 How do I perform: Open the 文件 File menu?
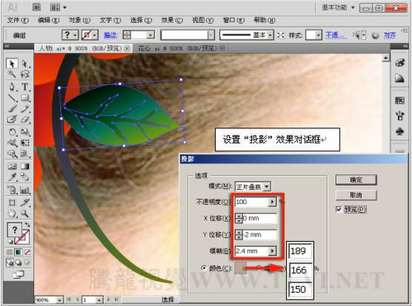pyautogui.click(x=18, y=21)
